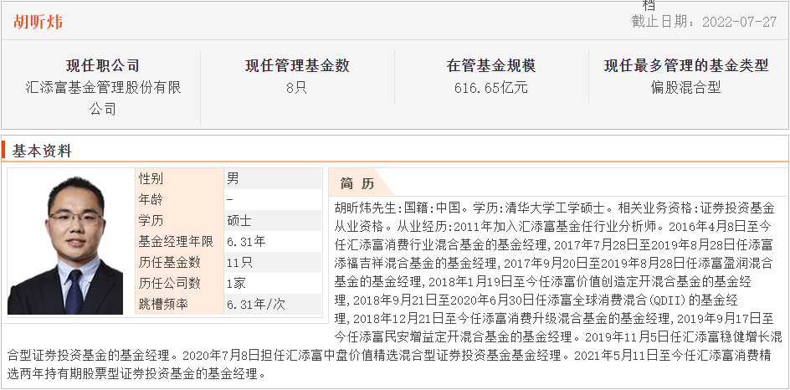Click the fund manager name 胡昕炜
The image size is (790, 390).
click(38, 21)
